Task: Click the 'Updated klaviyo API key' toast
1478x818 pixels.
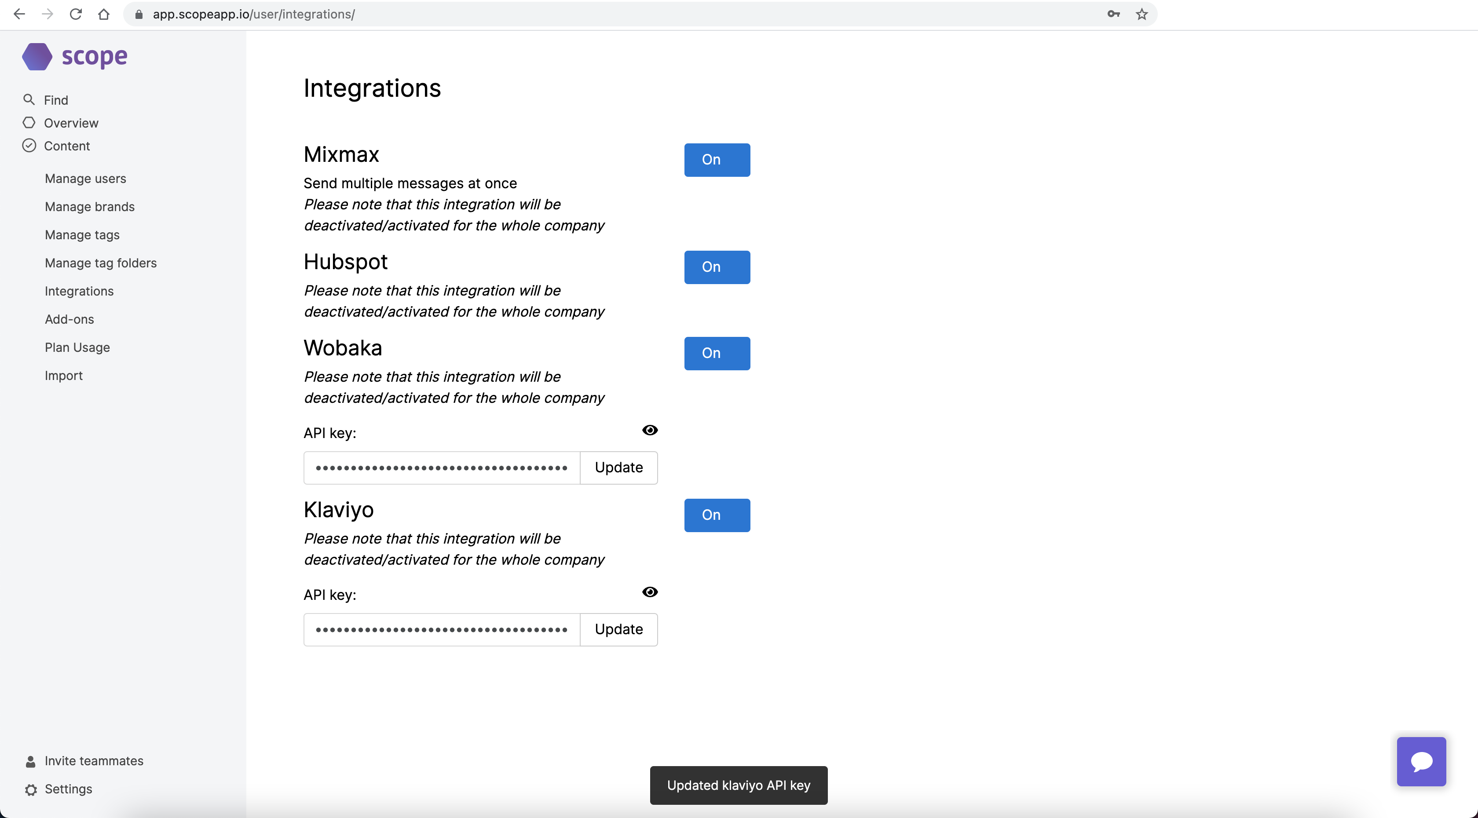Action: click(x=739, y=785)
